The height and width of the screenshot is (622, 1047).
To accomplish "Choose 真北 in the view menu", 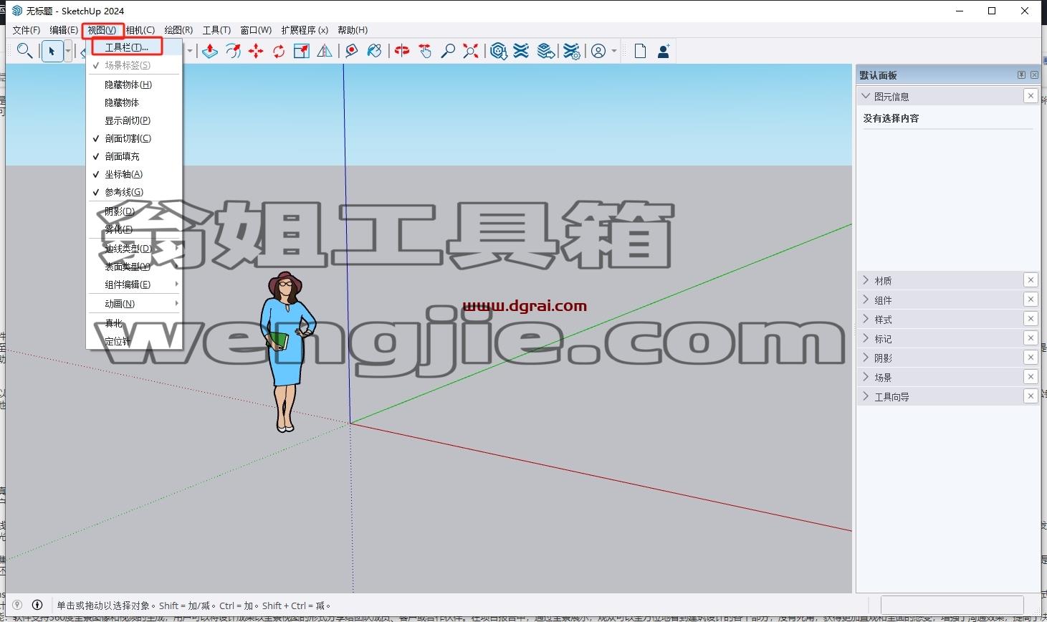I will [134, 323].
